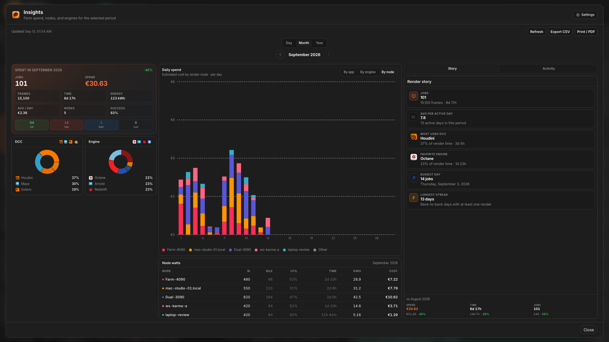
Task: Click the Refresh button
Action: (537, 32)
